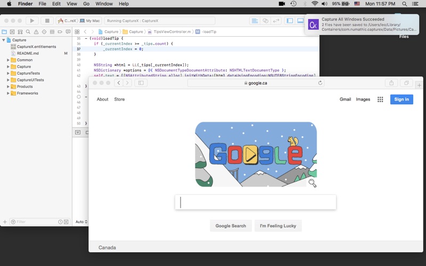Screen dimensions: 426x266
Task: Reload the Google page in Safari
Action: [320, 83]
